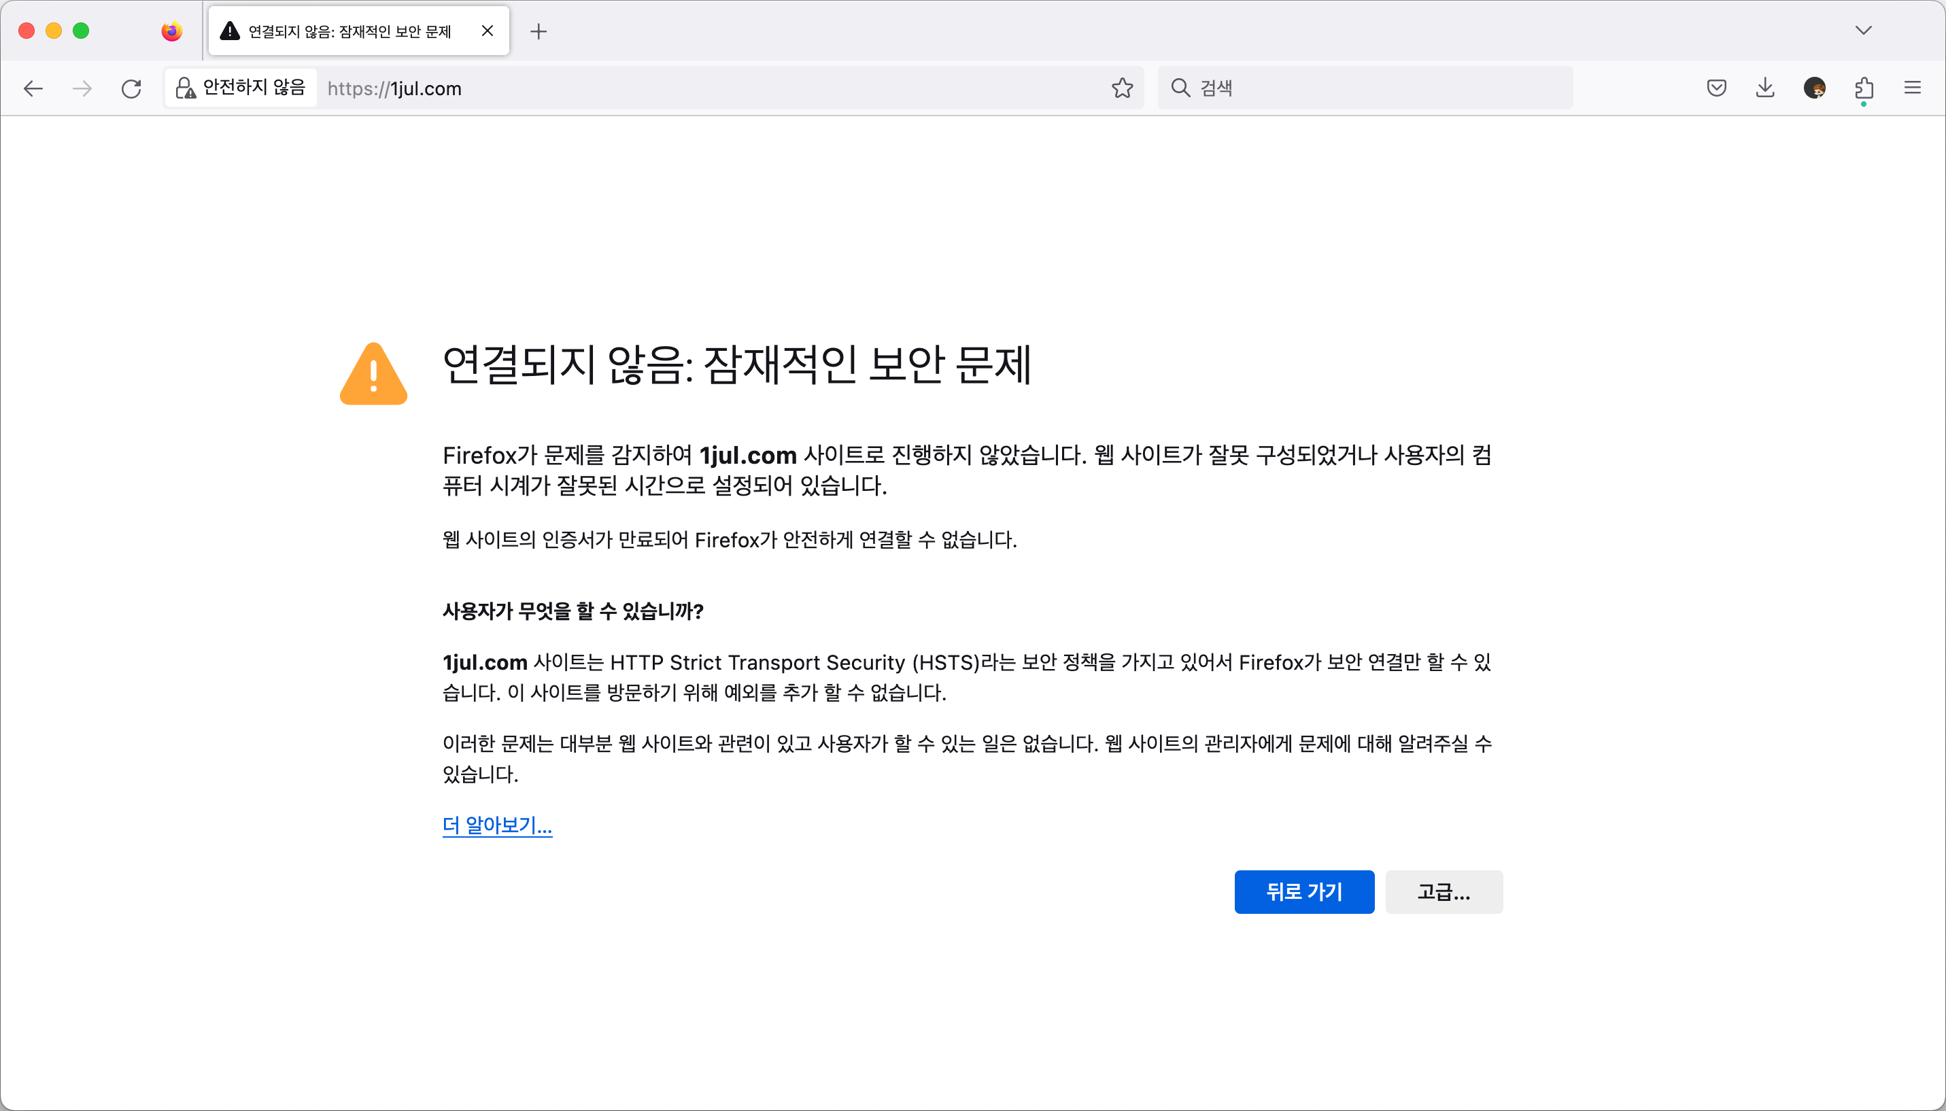Click the Firefox View icon
Image resolution: width=1946 pixels, height=1111 pixels.
pyautogui.click(x=171, y=31)
